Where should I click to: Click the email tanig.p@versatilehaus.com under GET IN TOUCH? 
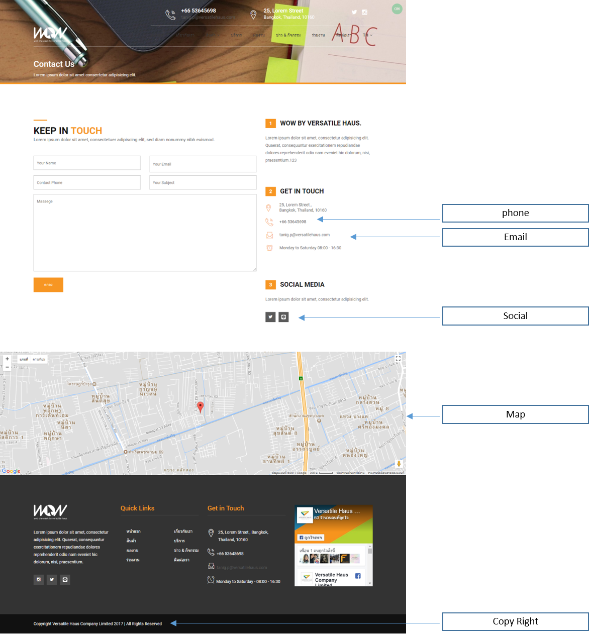[x=305, y=235]
